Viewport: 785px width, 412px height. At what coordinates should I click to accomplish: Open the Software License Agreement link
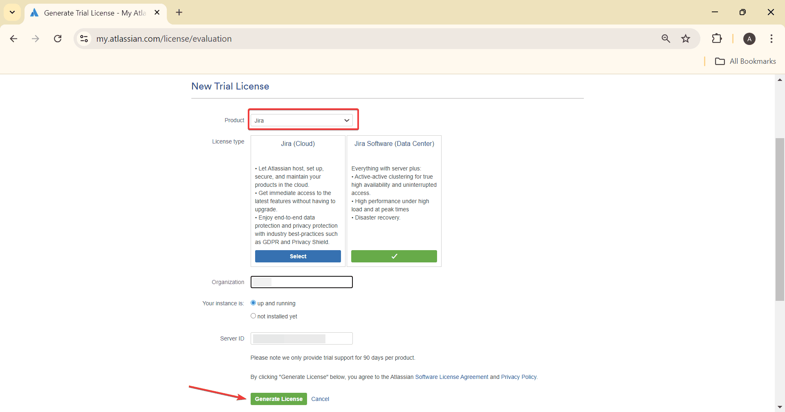[x=452, y=377]
